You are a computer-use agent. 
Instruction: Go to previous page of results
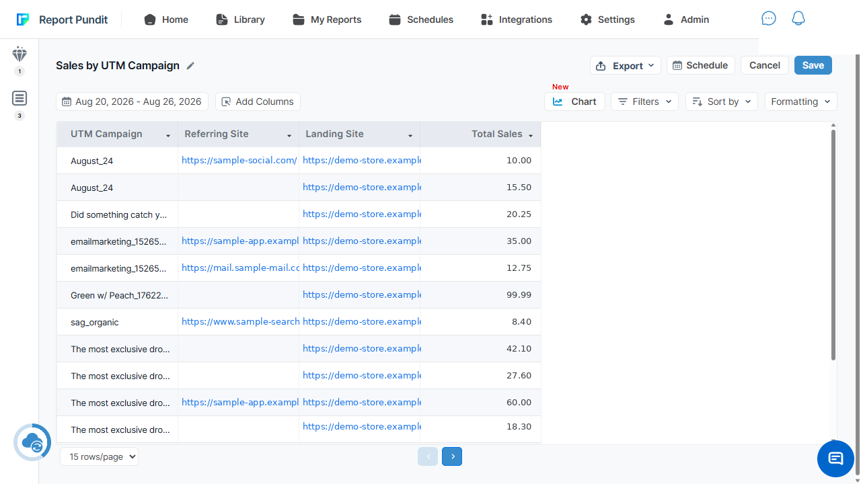click(x=428, y=456)
